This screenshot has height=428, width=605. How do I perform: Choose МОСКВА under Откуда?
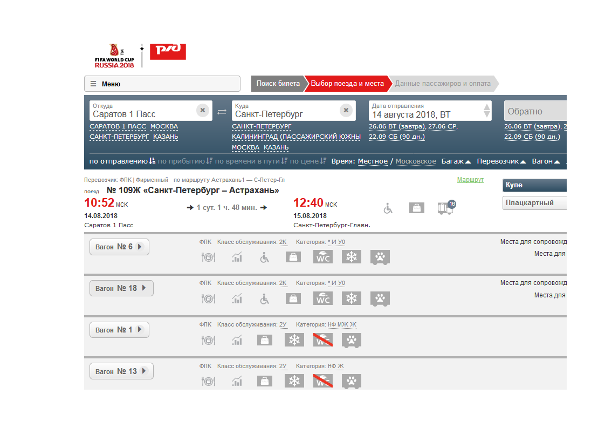click(x=164, y=126)
